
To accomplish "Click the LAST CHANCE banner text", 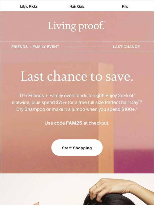I will [126, 47].
